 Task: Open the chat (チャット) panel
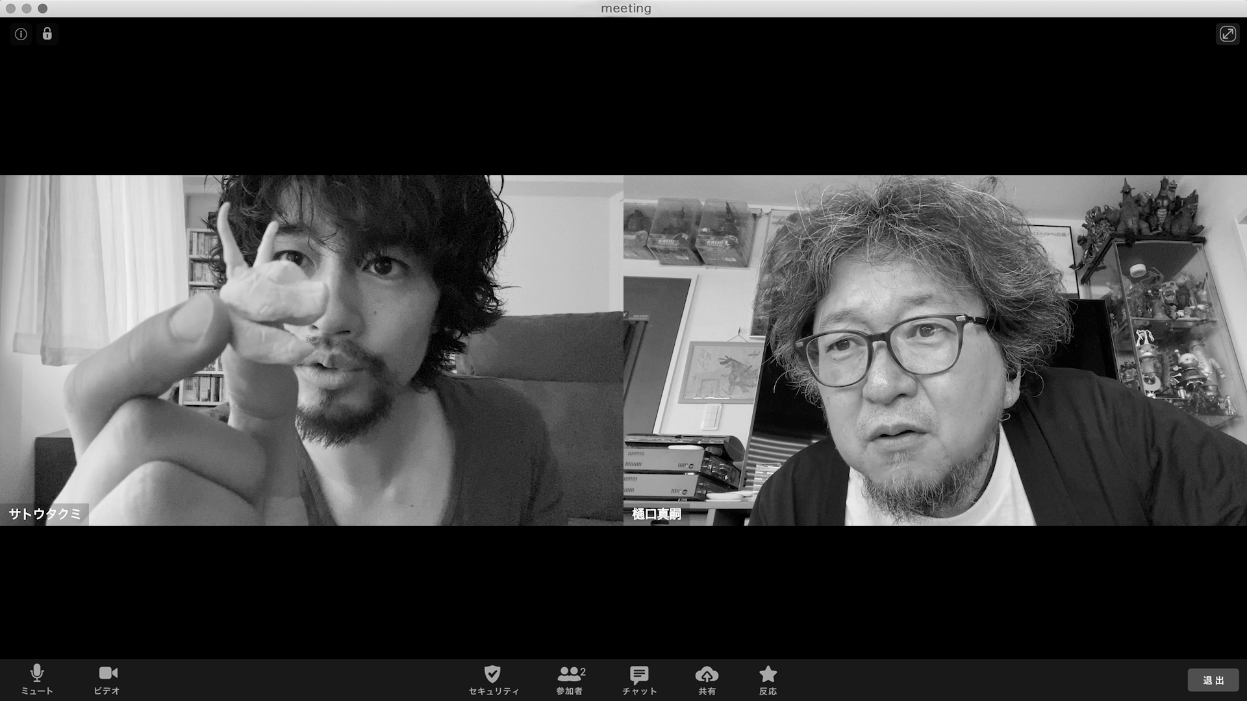tap(639, 680)
